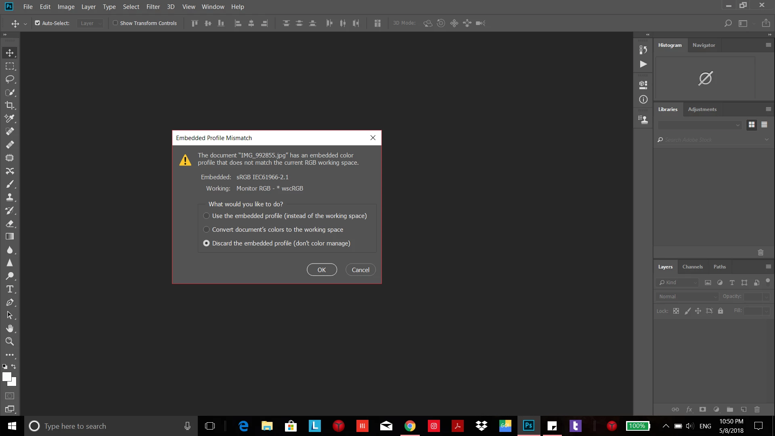Click OK in Profile Mismatch dialog
The height and width of the screenshot is (436, 775).
[x=321, y=270]
